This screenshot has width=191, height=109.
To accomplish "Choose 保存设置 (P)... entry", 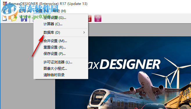I will 61,54.
